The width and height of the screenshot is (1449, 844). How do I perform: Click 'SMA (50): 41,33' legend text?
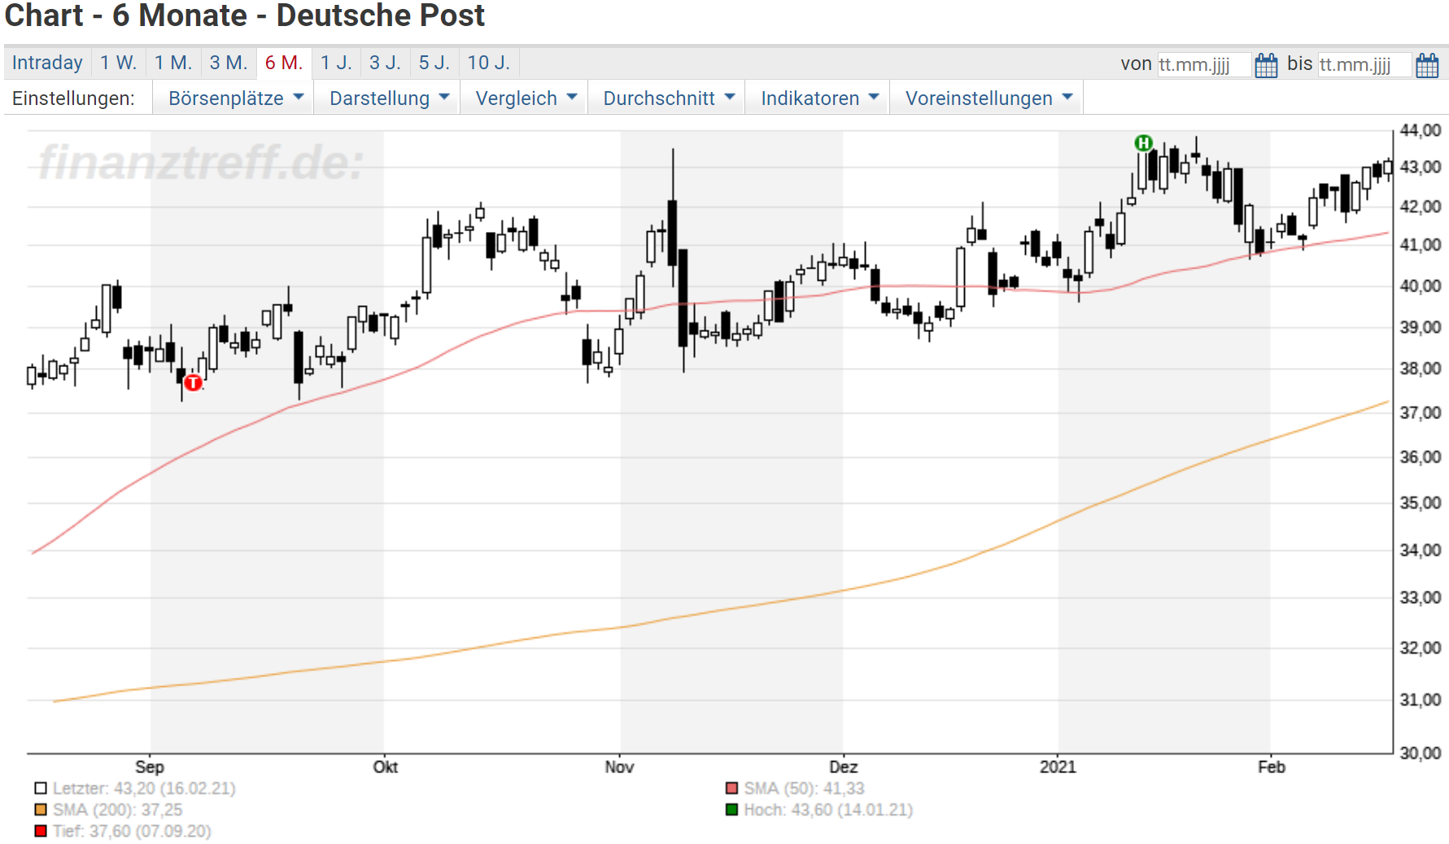(x=804, y=789)
